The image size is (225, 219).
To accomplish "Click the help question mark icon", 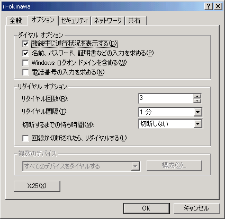I will [x=209, y=6].
